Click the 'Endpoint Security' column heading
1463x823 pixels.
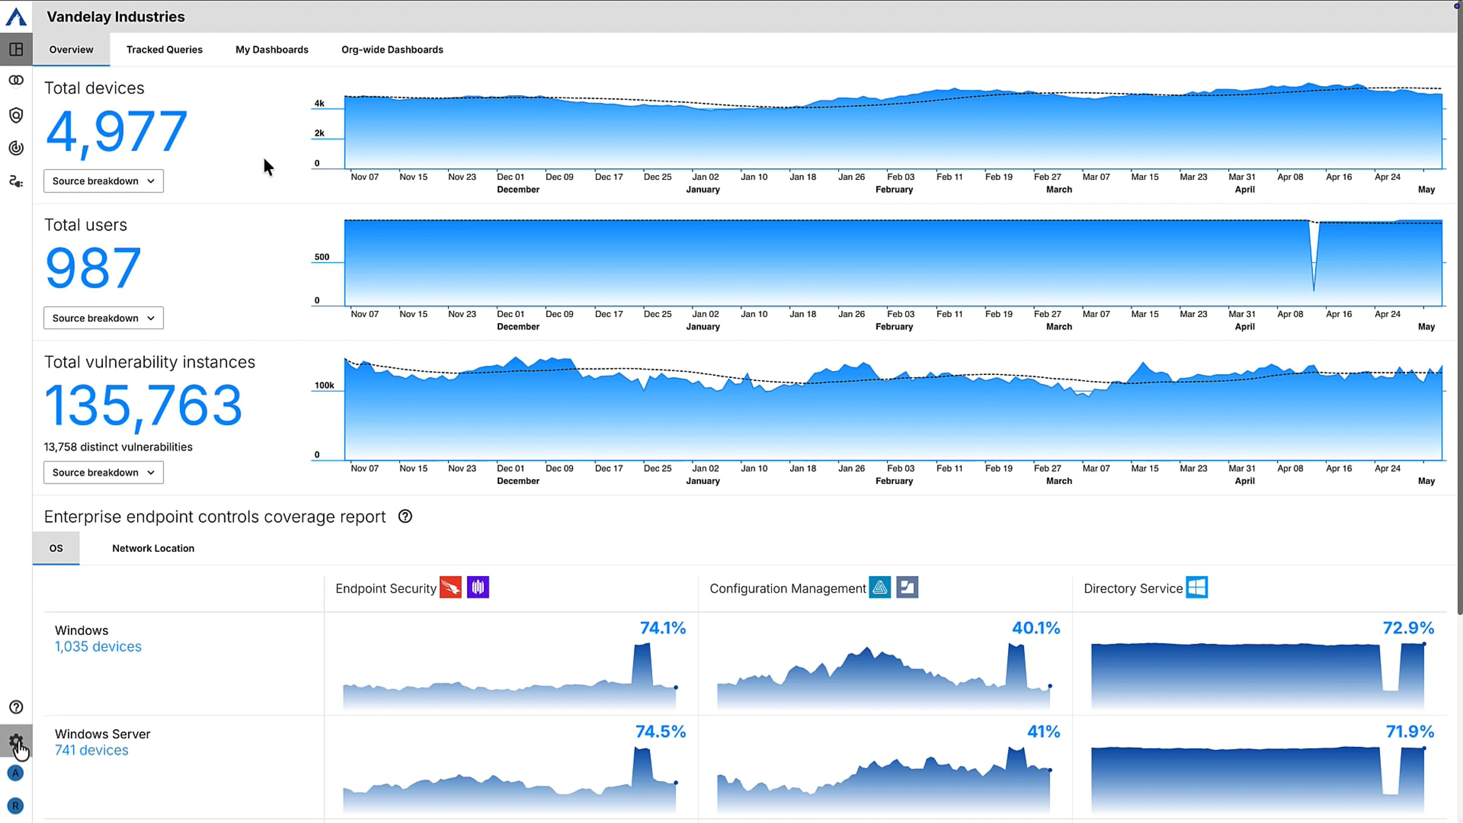386,588
